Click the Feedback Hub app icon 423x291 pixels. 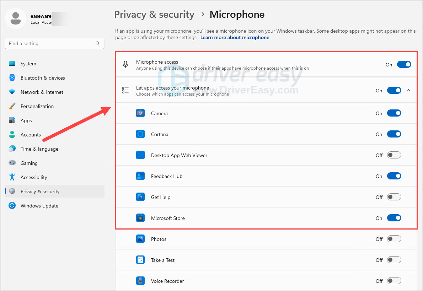(x=140, y=176)
